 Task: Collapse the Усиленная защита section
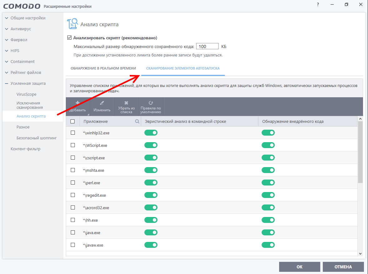pos(7,84)
